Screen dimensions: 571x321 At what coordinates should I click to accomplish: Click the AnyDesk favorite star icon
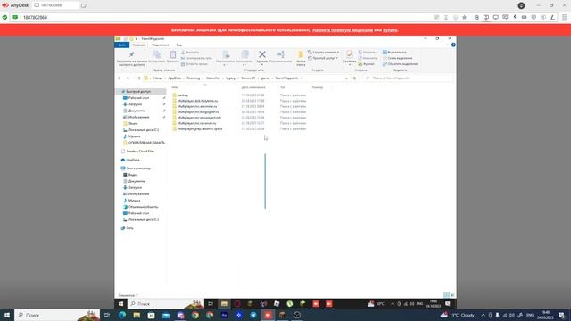[464, 17]
